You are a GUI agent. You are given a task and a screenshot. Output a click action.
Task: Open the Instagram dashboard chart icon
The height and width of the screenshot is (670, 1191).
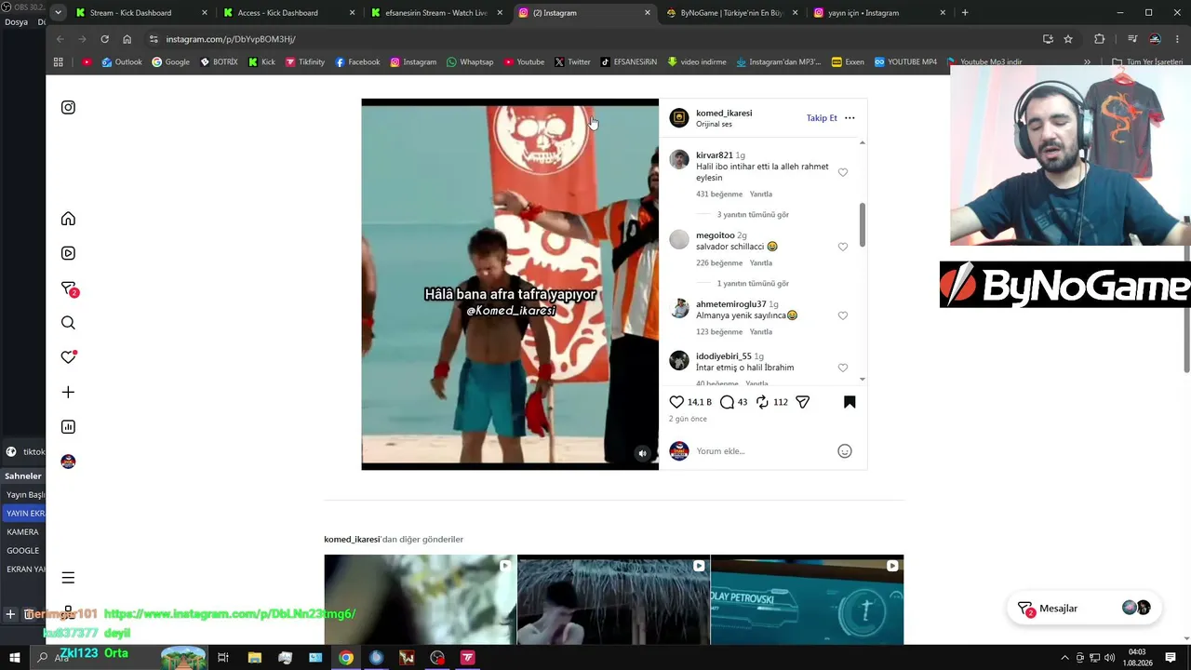pos(68,427)
